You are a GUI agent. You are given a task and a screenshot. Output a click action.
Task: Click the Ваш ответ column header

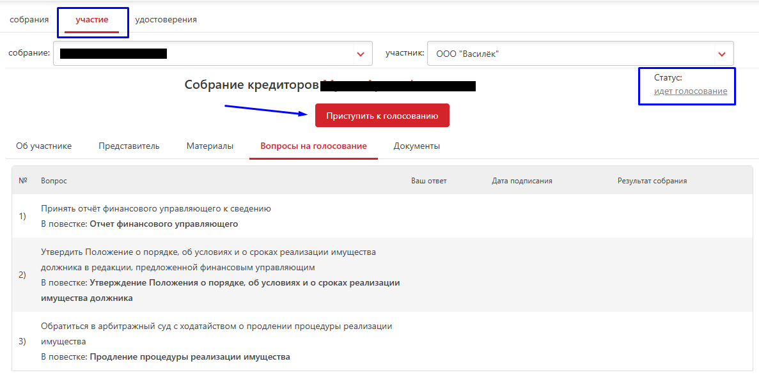pyautogui.click(x=429, y=181)
